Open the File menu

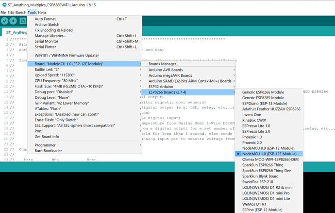click(x=3, y=13)
